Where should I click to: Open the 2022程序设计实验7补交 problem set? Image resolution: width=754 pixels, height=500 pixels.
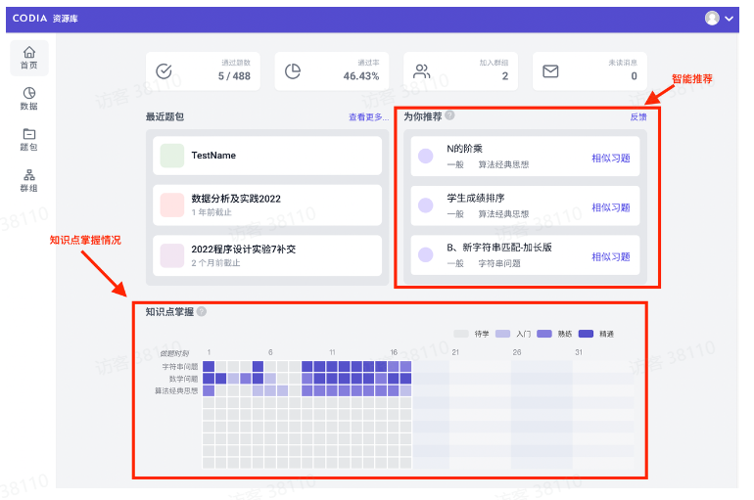coord(267,254)
